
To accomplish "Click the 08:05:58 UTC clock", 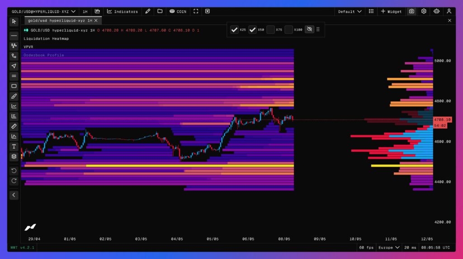I will (x=435, y=248).
